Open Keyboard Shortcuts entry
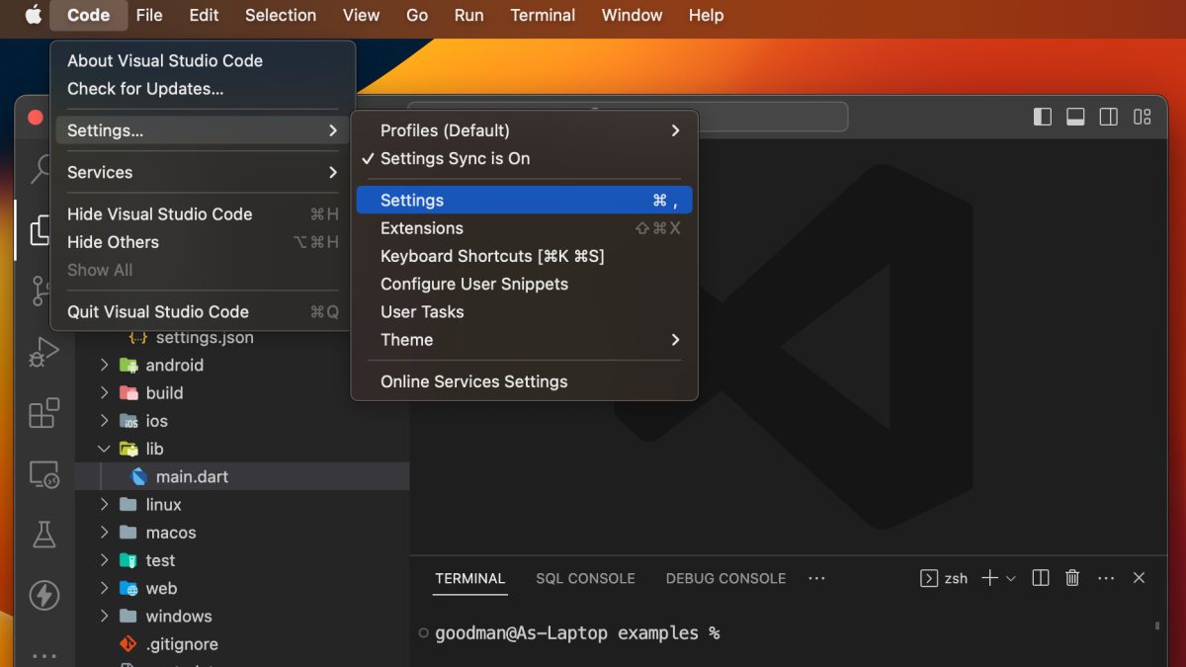1186x667 pixels. 524,256
